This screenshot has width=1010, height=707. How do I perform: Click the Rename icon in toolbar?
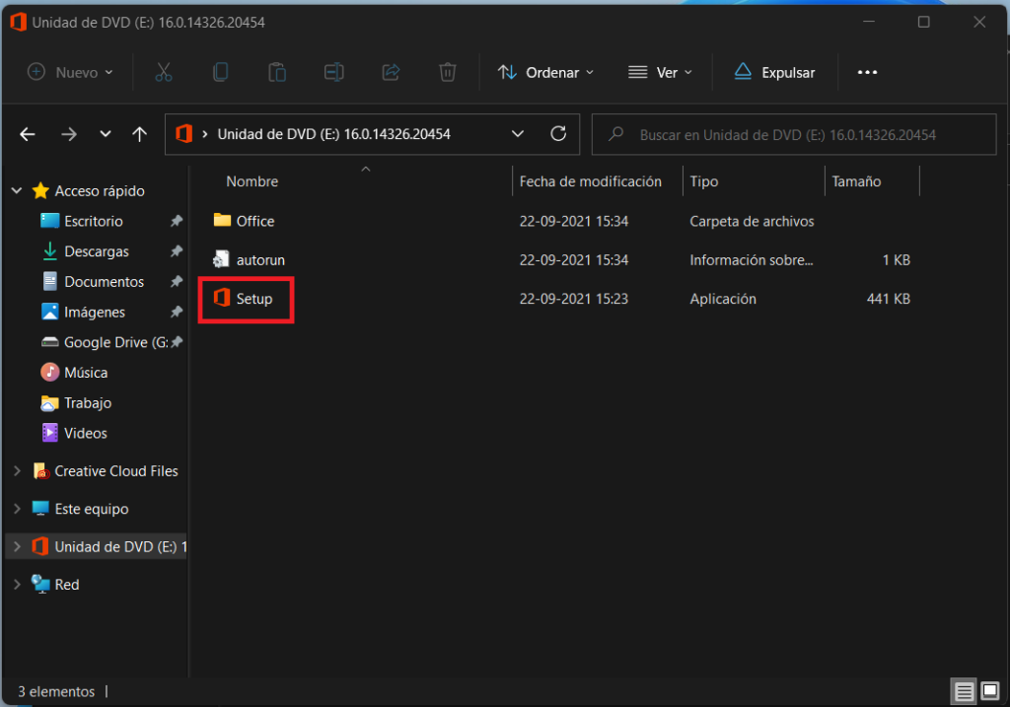[333, 72]
